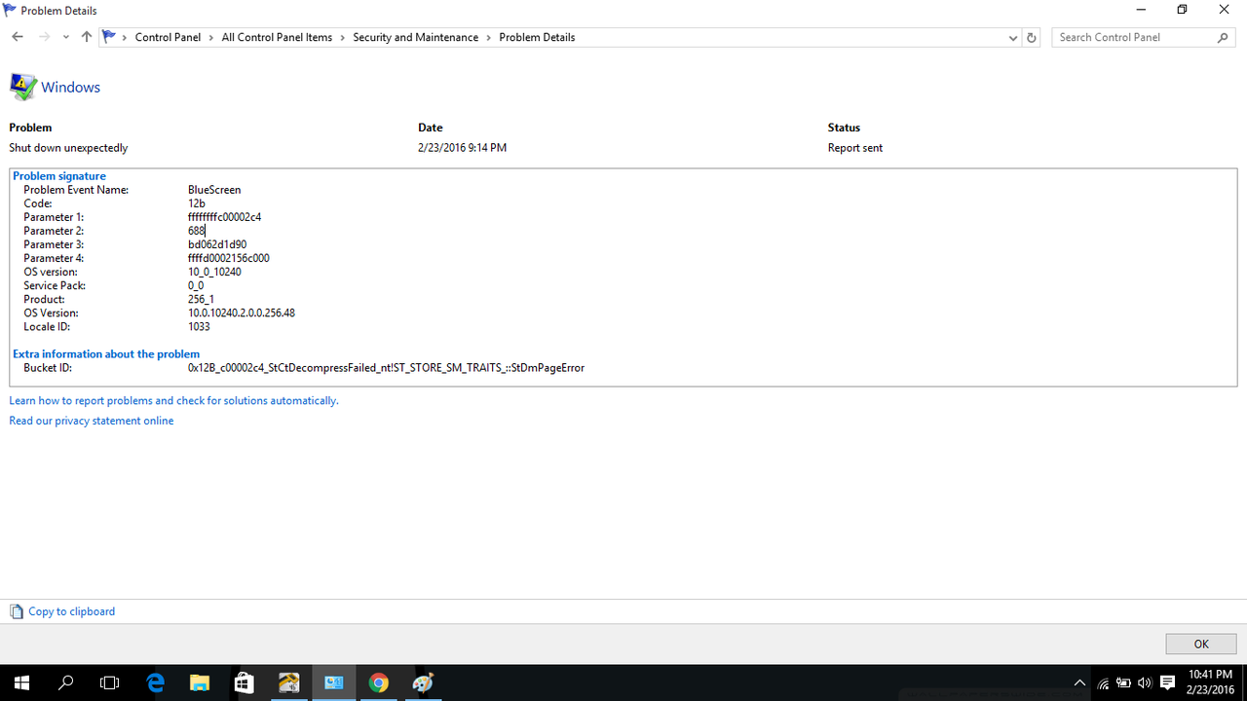Screen dimensions: 1247x701
Task: Click the window title bar flag icon
Action: (10, 10)
